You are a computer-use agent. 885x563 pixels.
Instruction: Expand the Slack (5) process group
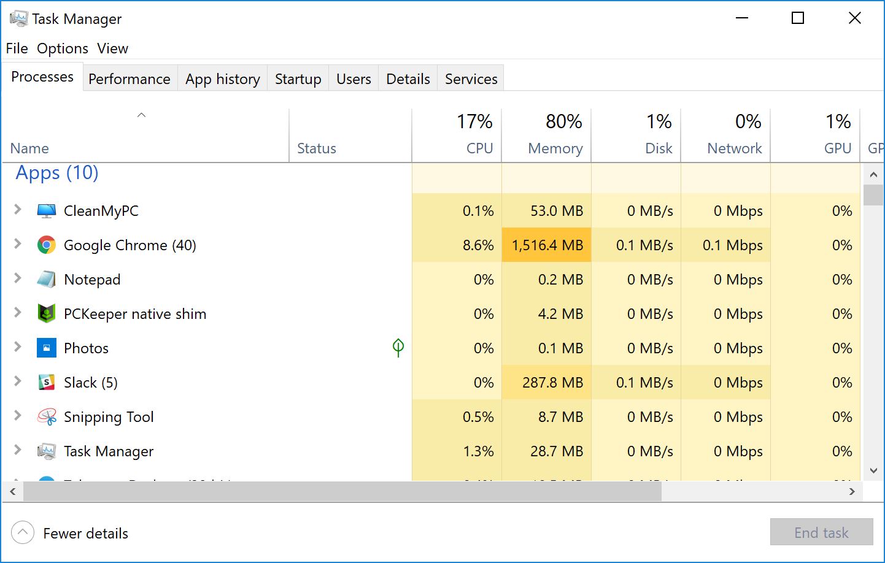pyautogui.click(x=18, y=381)
